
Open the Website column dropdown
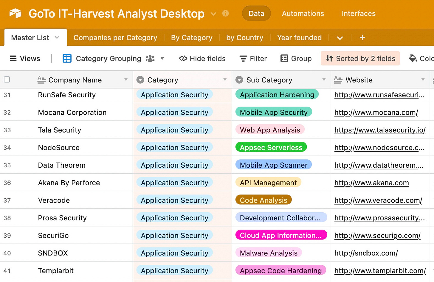click(x=423, y=80)
